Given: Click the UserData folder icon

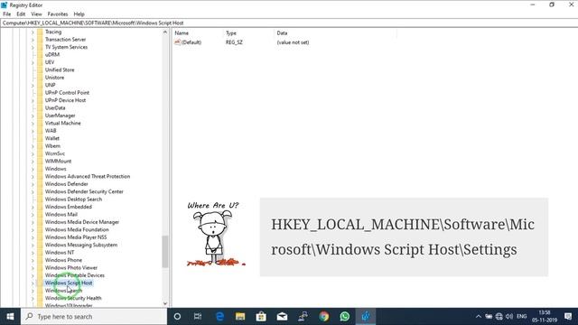Looking at the screenshot, I should (40, 108).
